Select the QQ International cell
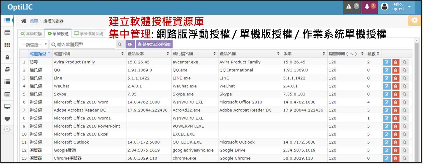This screenshot has height=164, width=423. (x=250, y=70)
